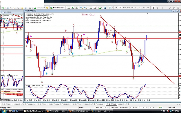The width and height of the screenshot is (181, 113).
Task: Switch timeframe to M5
Action: (120, 8)
